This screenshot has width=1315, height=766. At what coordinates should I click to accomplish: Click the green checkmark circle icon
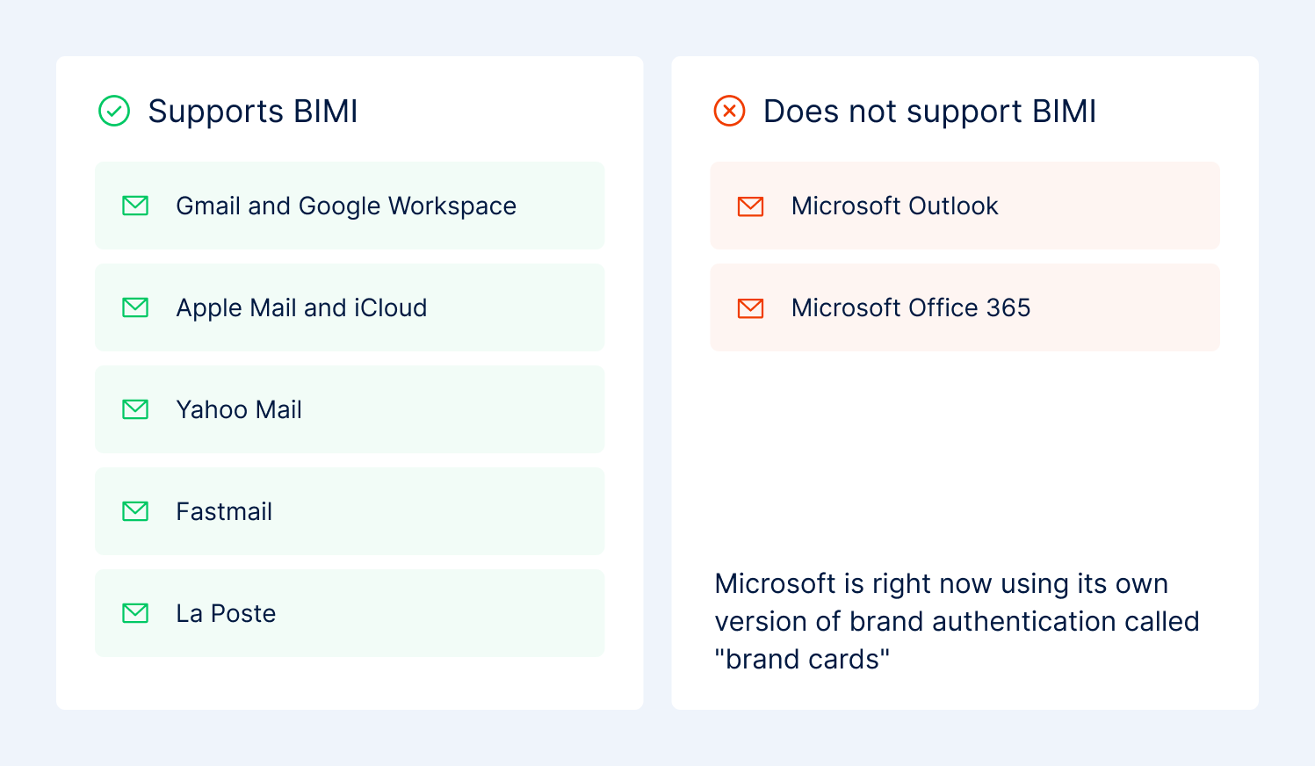[x=114, y=112]
